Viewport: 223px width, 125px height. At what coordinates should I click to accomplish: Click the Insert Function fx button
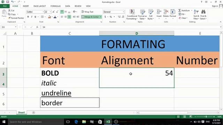(x=37, y=27)
